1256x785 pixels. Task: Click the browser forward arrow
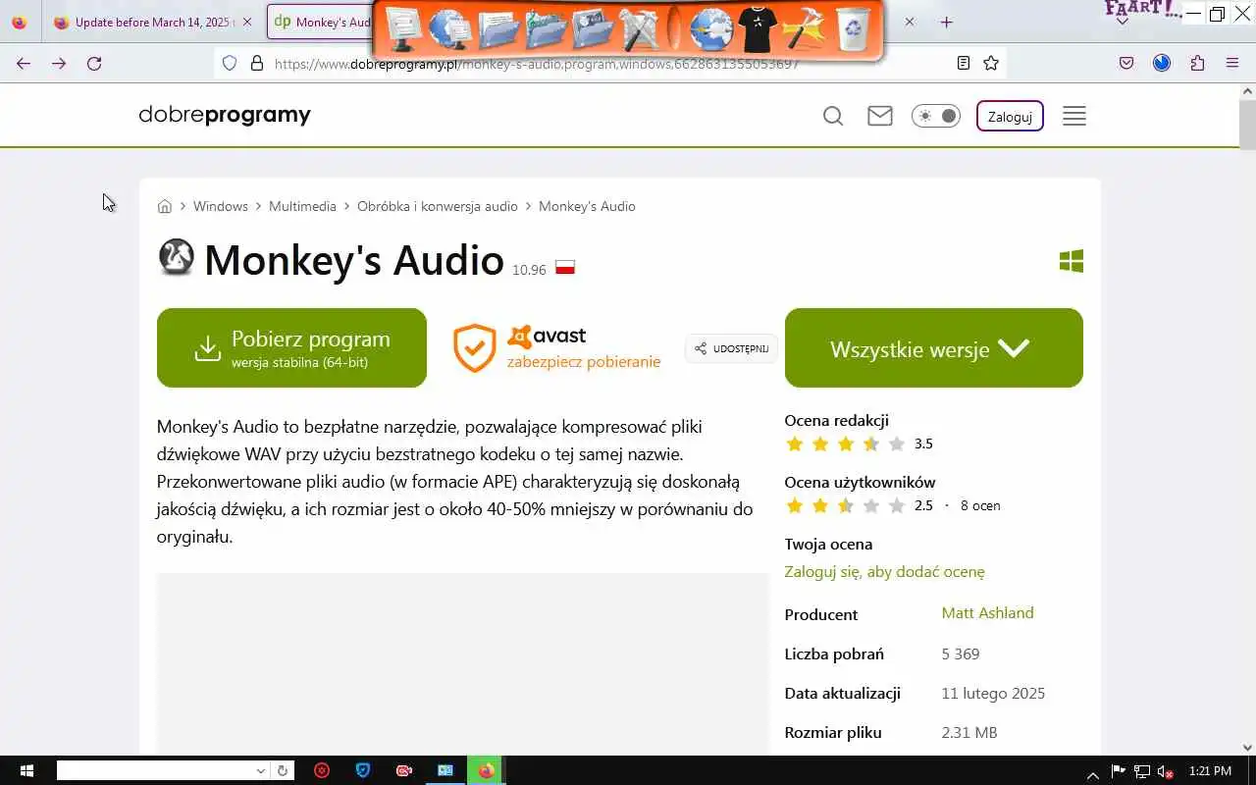coord(59,63)
